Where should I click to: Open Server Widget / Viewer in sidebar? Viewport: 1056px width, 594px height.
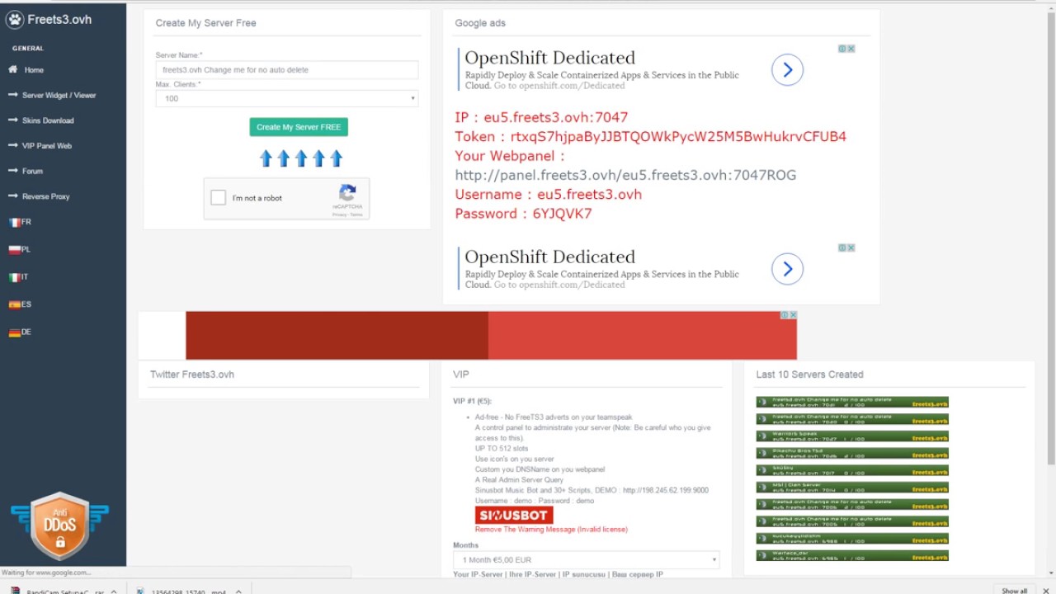[59, 96]
